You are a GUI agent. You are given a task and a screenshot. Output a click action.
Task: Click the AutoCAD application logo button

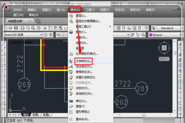click(x=5, y=7)
